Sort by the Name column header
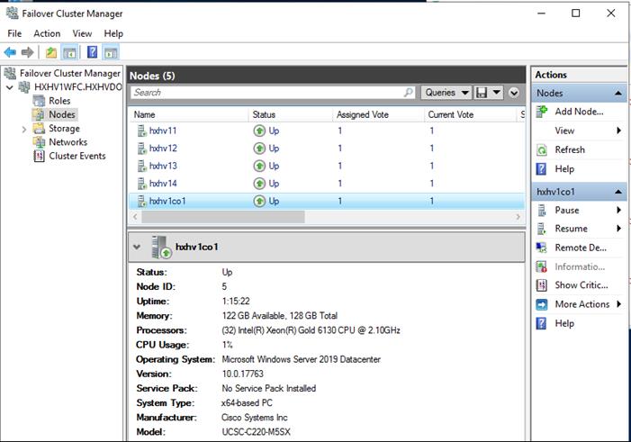Viewport: 631px width, 442px height. point(189,114)
